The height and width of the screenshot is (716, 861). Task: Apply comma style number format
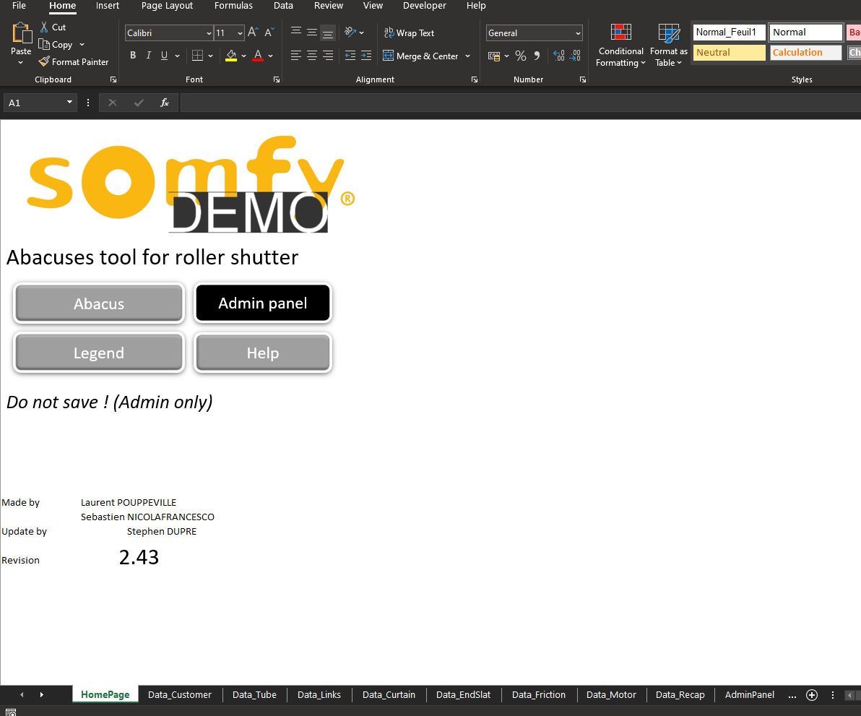tap(537, 56)
